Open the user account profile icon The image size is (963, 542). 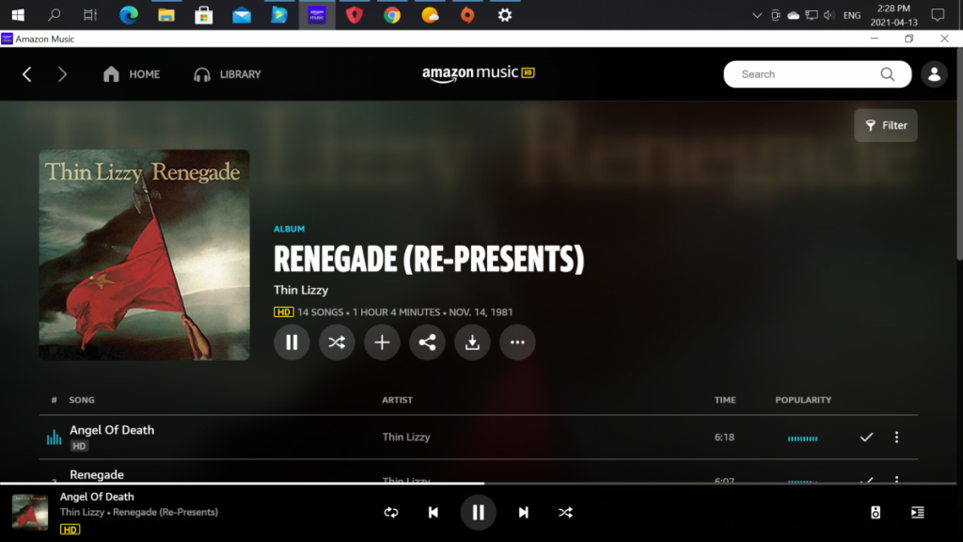(934, 74)
